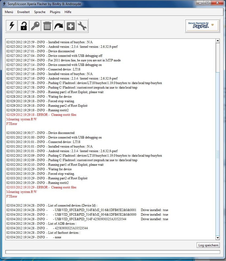Click 'Device disconnected' line at 19:30:57
226x261 pixels.
coord(41,133)
